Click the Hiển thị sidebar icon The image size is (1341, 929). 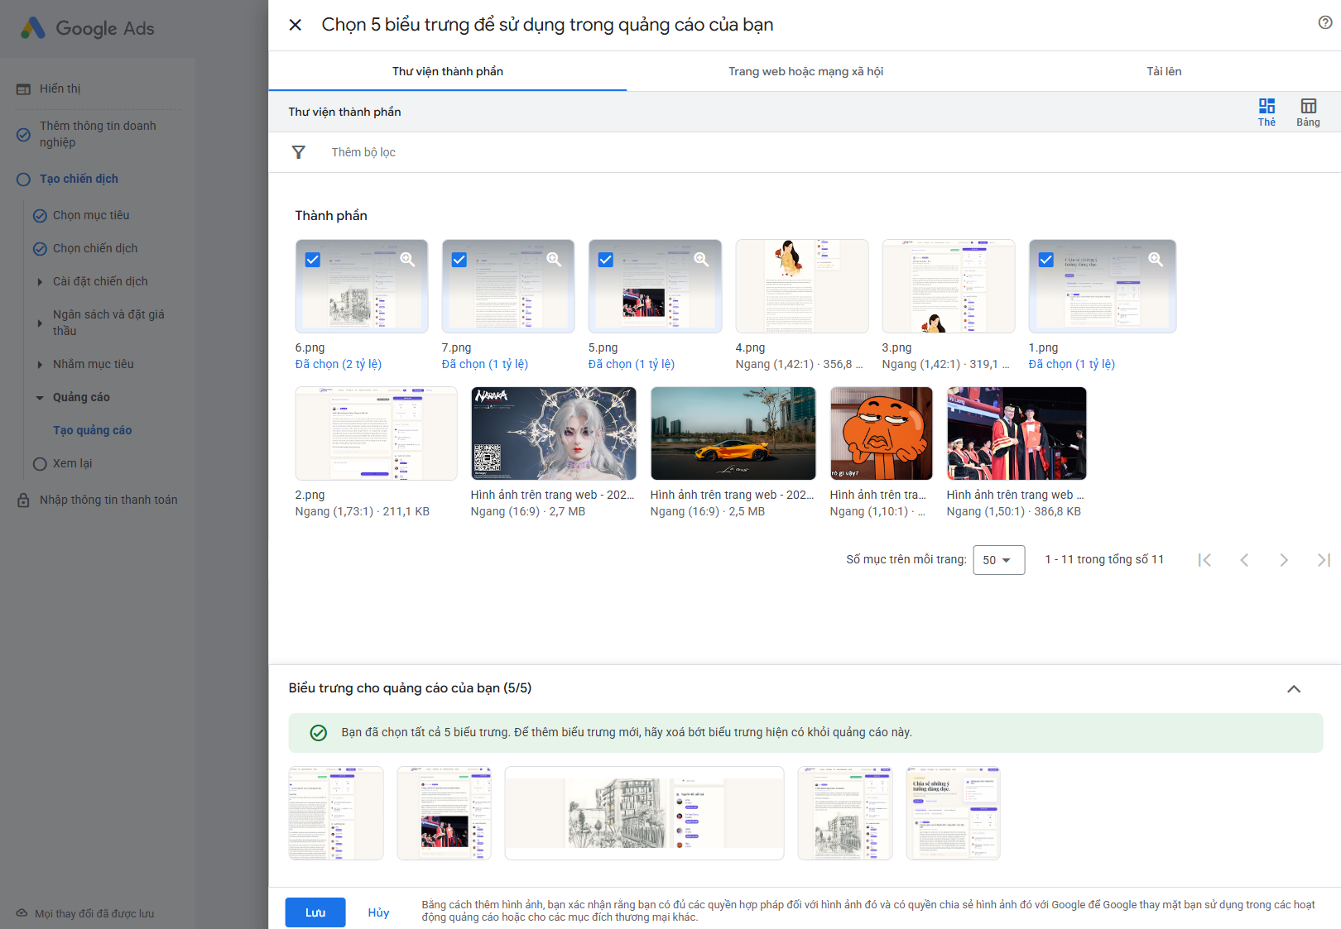click(x=23, y=89)
